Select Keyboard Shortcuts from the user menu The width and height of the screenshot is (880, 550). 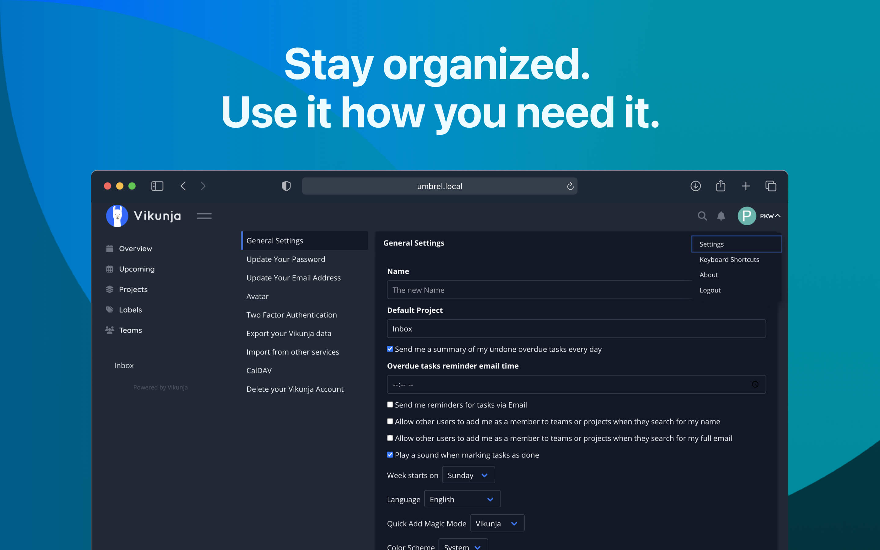point(729,259)
